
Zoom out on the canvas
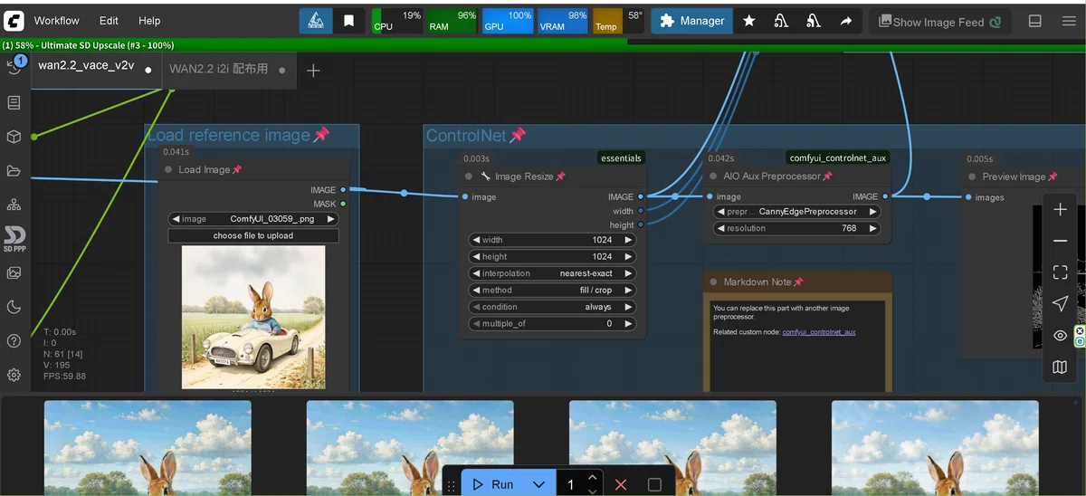[1060, 241]
